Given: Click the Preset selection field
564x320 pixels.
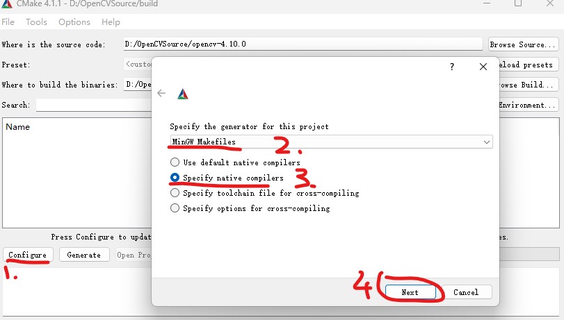Looking at the screenshot, I should tap(138, 65).
